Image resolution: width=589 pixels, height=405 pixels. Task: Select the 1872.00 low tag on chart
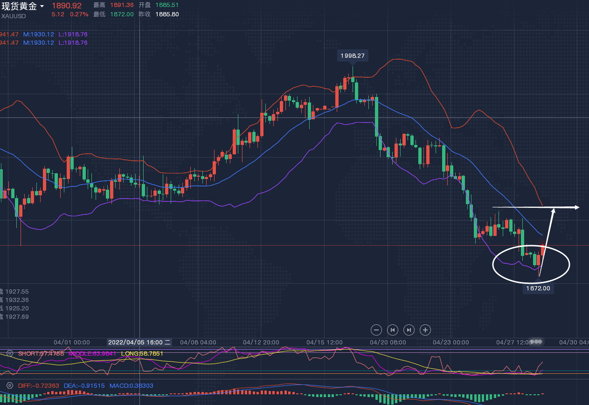tap(538, 288)
